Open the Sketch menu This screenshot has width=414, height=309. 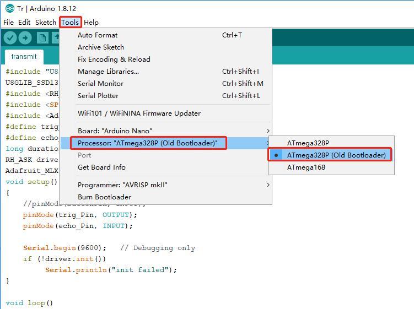(x=46, y=23)
